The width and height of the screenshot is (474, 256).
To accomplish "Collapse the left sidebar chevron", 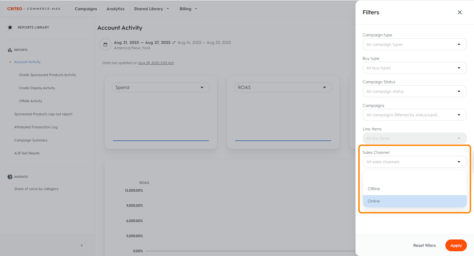I will [x=81, y=245].
